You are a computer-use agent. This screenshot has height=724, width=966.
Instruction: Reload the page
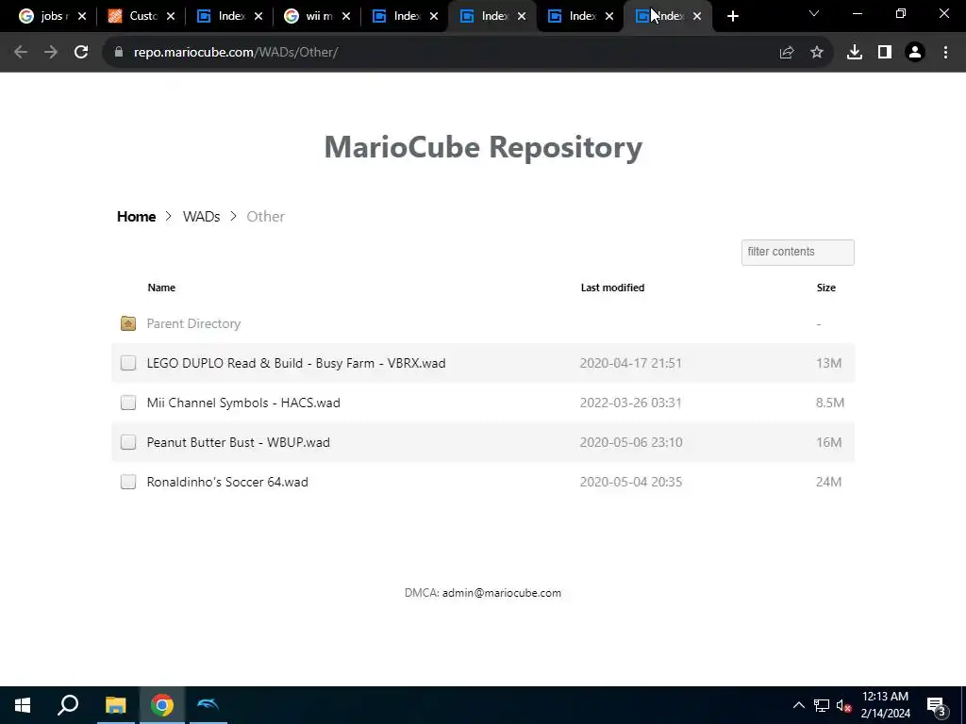(x=81, y=53)
